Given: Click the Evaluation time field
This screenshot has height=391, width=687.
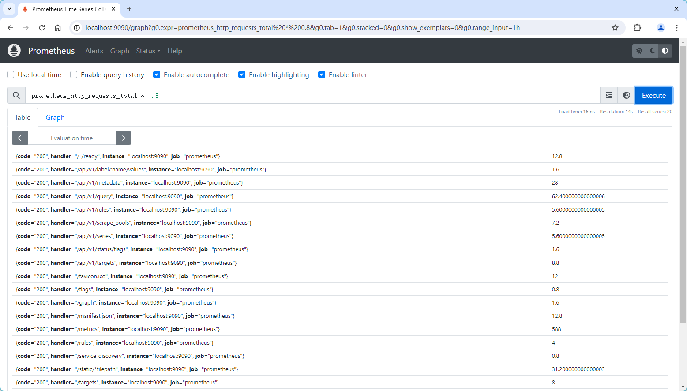Looking at the screenshot, I should click(x=71, y=138).
